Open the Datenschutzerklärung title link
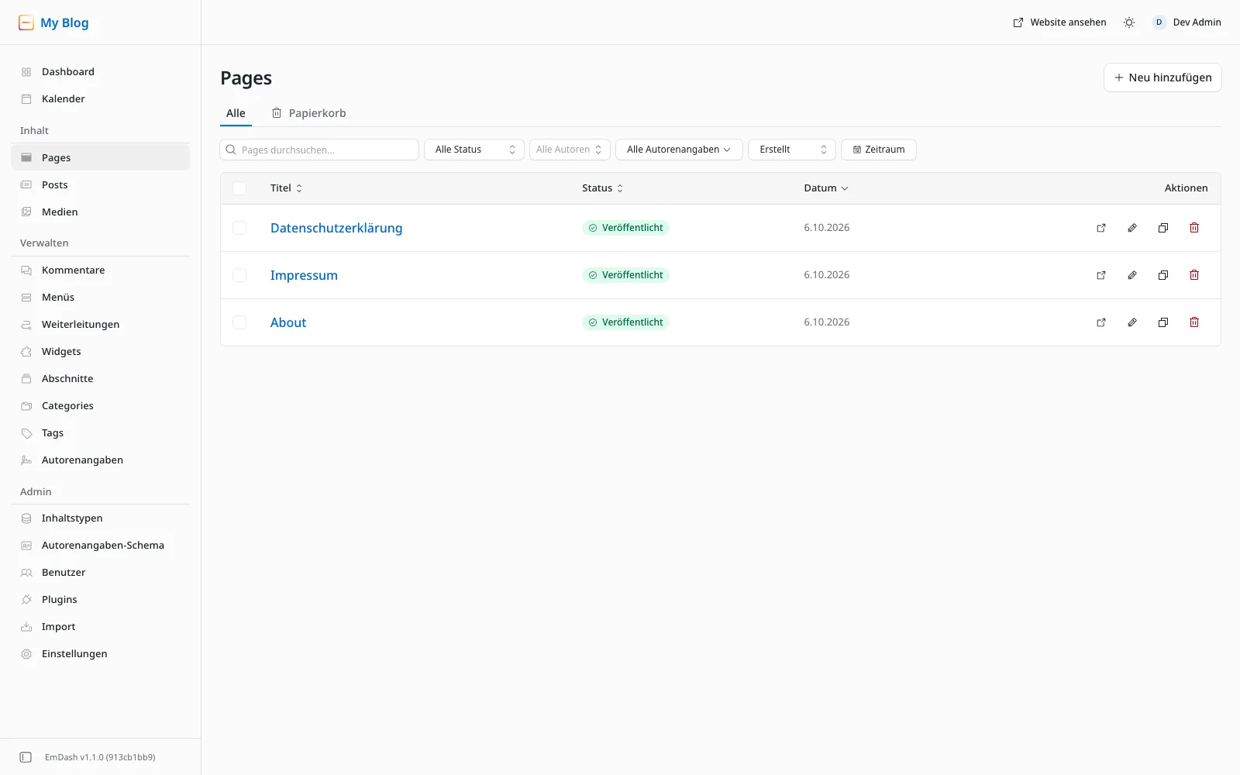 [x=336, y=228]
